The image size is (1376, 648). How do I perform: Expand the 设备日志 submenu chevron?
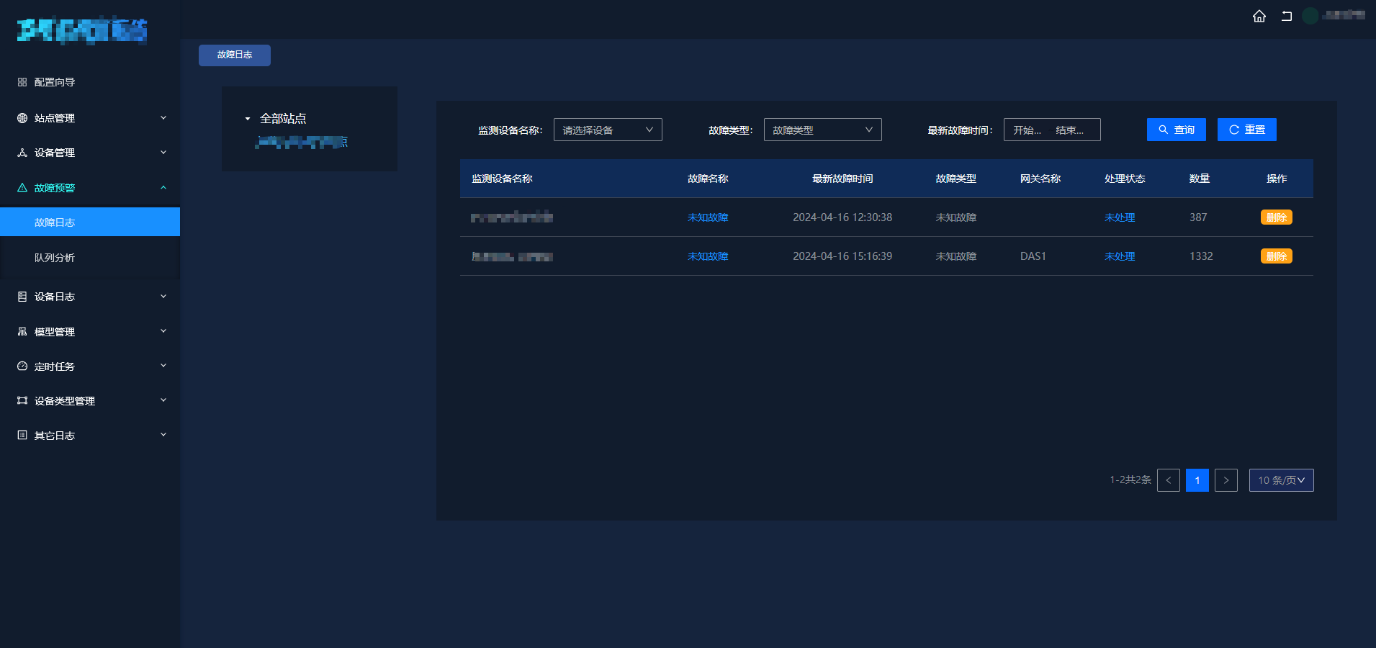point(163,297)
